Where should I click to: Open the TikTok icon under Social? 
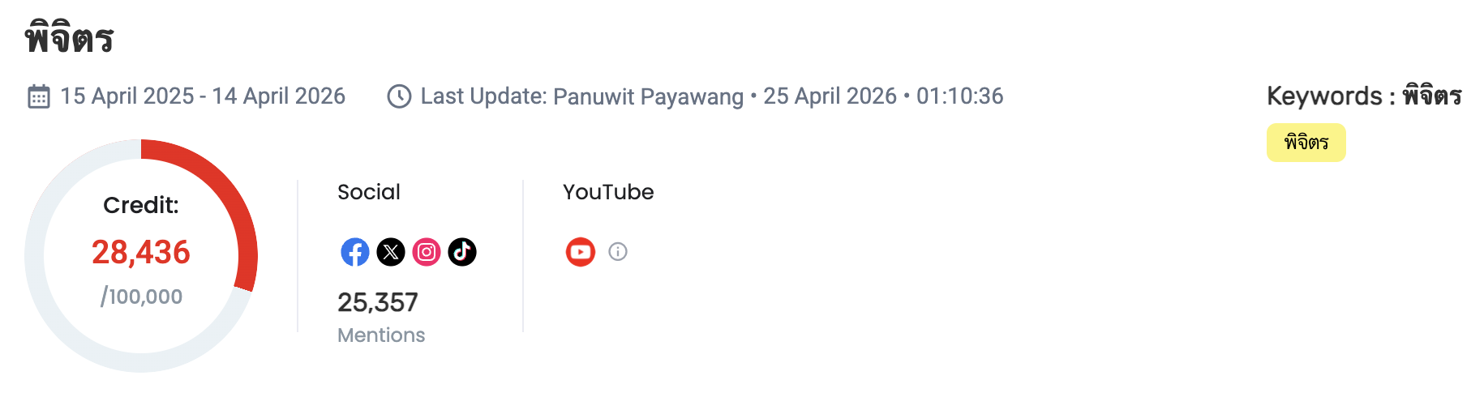click(x=462, y=252)
